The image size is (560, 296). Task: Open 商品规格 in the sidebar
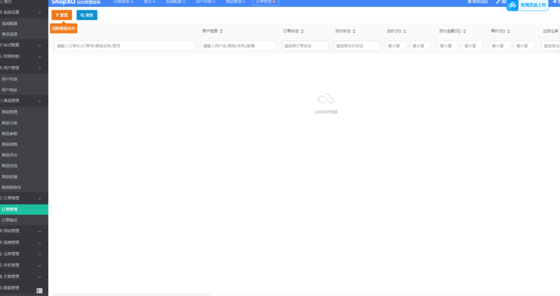click(x=24, y=144)
